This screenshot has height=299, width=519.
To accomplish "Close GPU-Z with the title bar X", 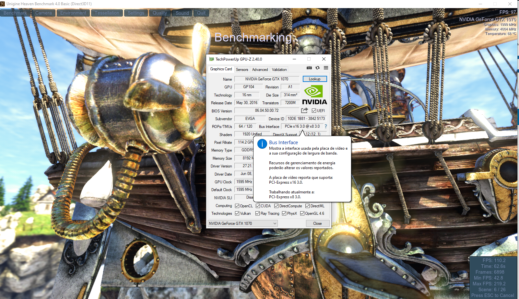I will point(324,59).
